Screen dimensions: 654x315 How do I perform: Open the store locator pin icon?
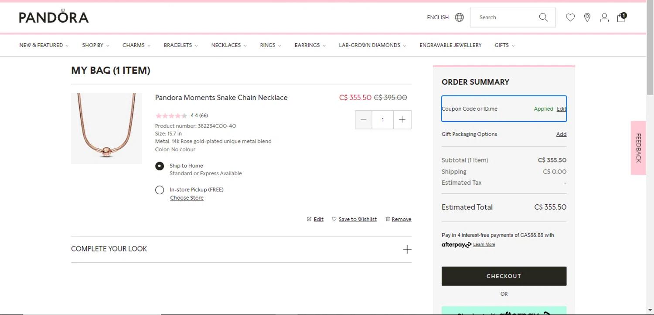[x=587, y=17]
